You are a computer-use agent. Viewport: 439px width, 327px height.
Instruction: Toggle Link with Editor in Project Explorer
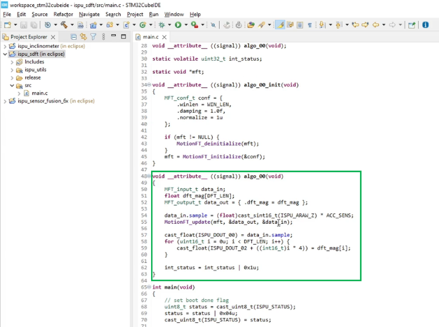[83, 36]
